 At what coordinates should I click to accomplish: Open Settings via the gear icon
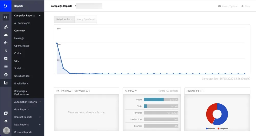(x=6, y=121)
